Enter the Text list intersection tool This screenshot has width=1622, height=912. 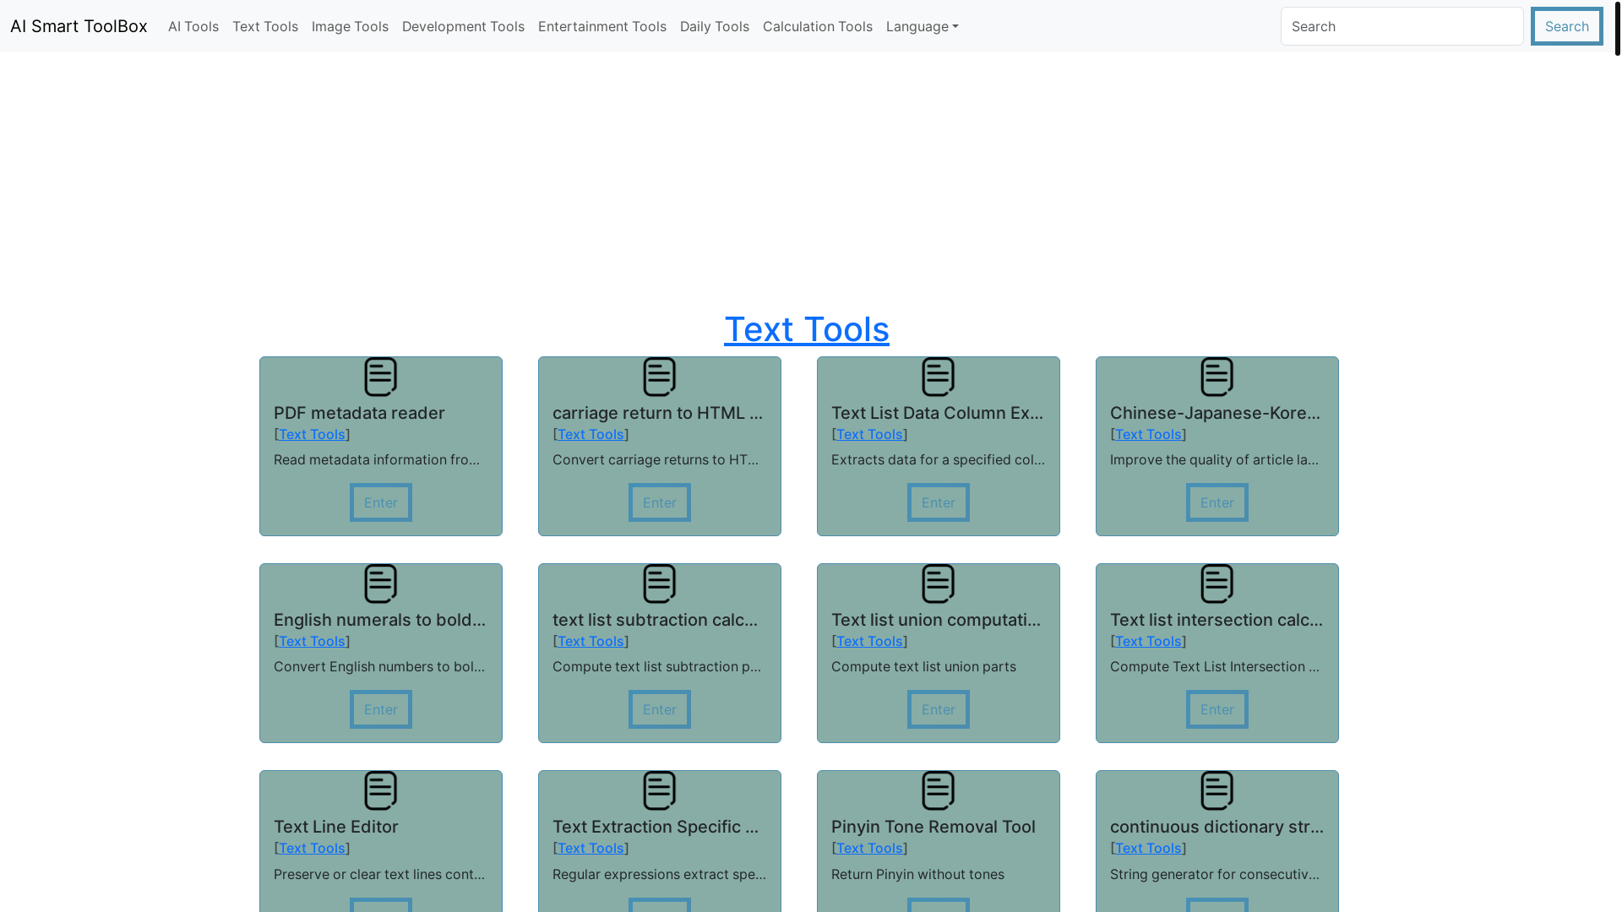[1217, 709]
